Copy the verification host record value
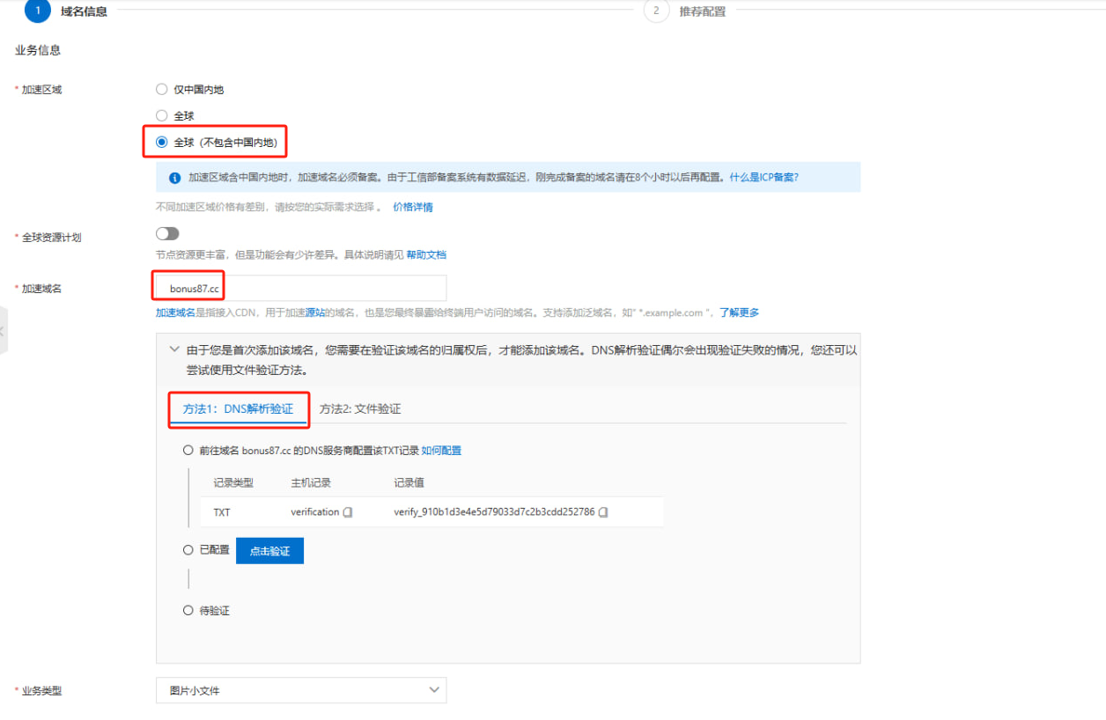Screen dimensions: 1106x720 (x=348, y=512)
